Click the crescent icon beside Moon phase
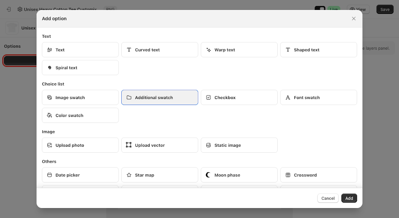Image resolution: width=399 pixels, height=218 pixels. [x=208, y=175]
